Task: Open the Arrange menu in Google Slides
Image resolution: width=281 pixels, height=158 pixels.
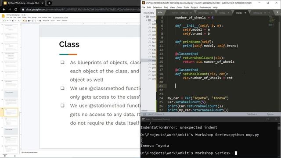Action: point(34,18)
